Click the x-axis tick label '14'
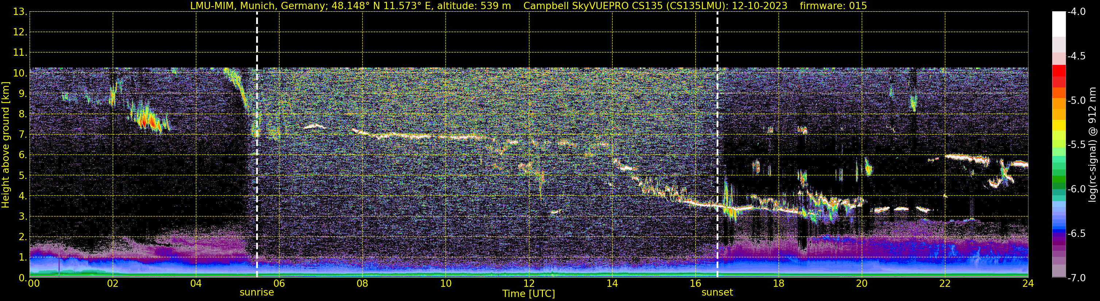This screenshot has width=1100, height=301. point(612,284)
